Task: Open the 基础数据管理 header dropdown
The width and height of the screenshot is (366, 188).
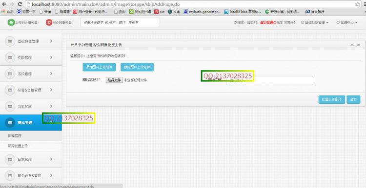Action: coord(315,22)
